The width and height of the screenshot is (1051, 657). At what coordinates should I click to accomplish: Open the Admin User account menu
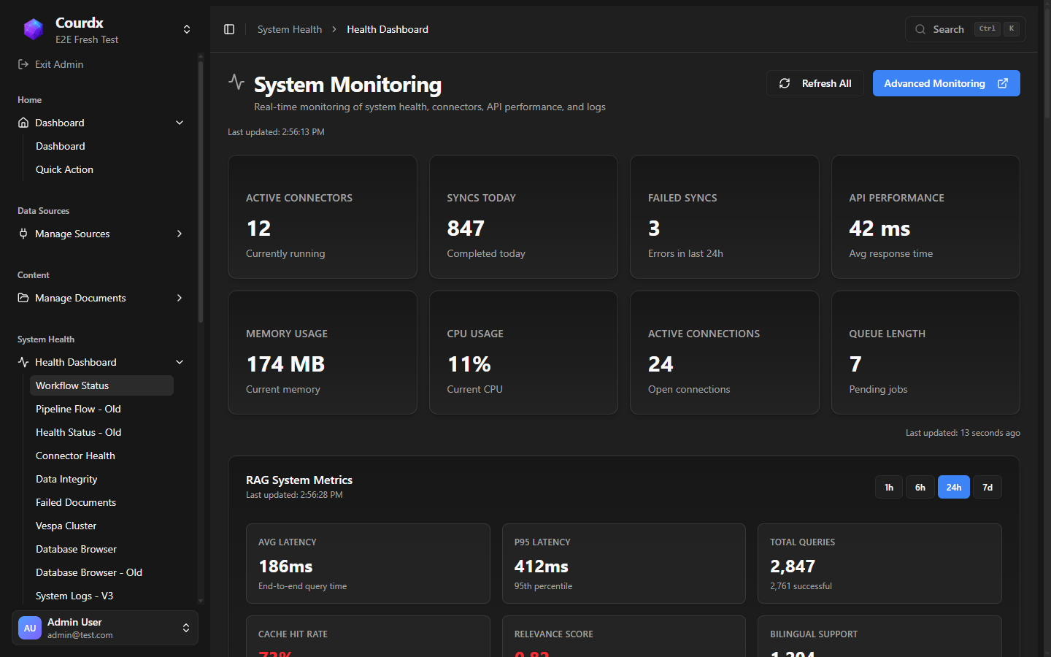(104, 628)
